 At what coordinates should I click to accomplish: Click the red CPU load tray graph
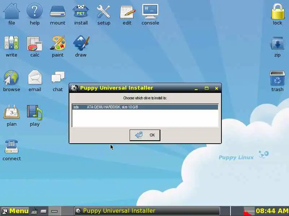click(249, 211)
